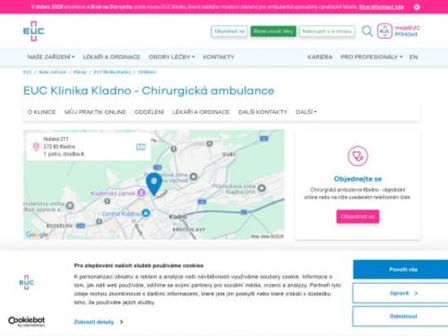Image resolution: width=448 pixels, height=336 pixels.
Task: Expand the Obory léčby dropdown
Action: click(171, 56)
